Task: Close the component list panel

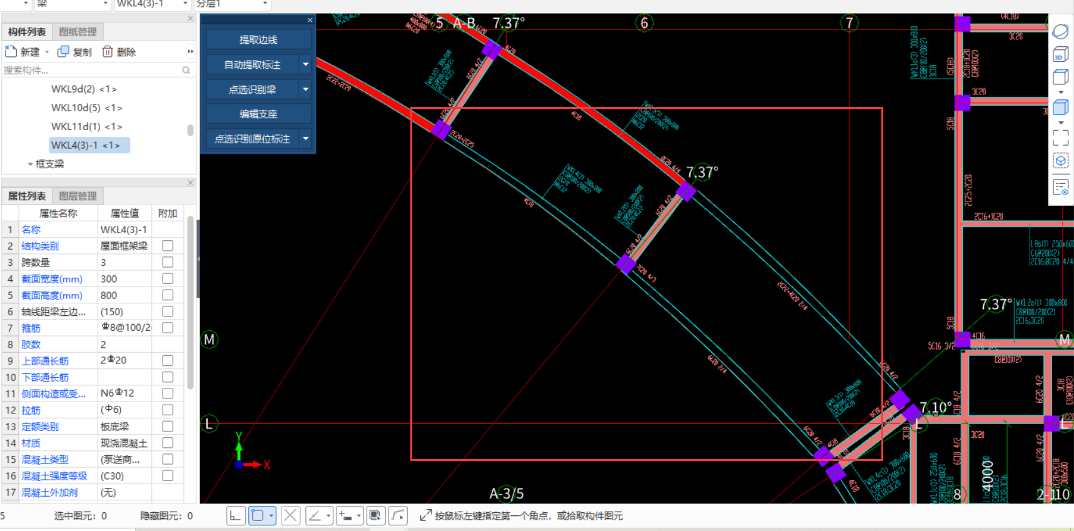Action: pos(191,19)
